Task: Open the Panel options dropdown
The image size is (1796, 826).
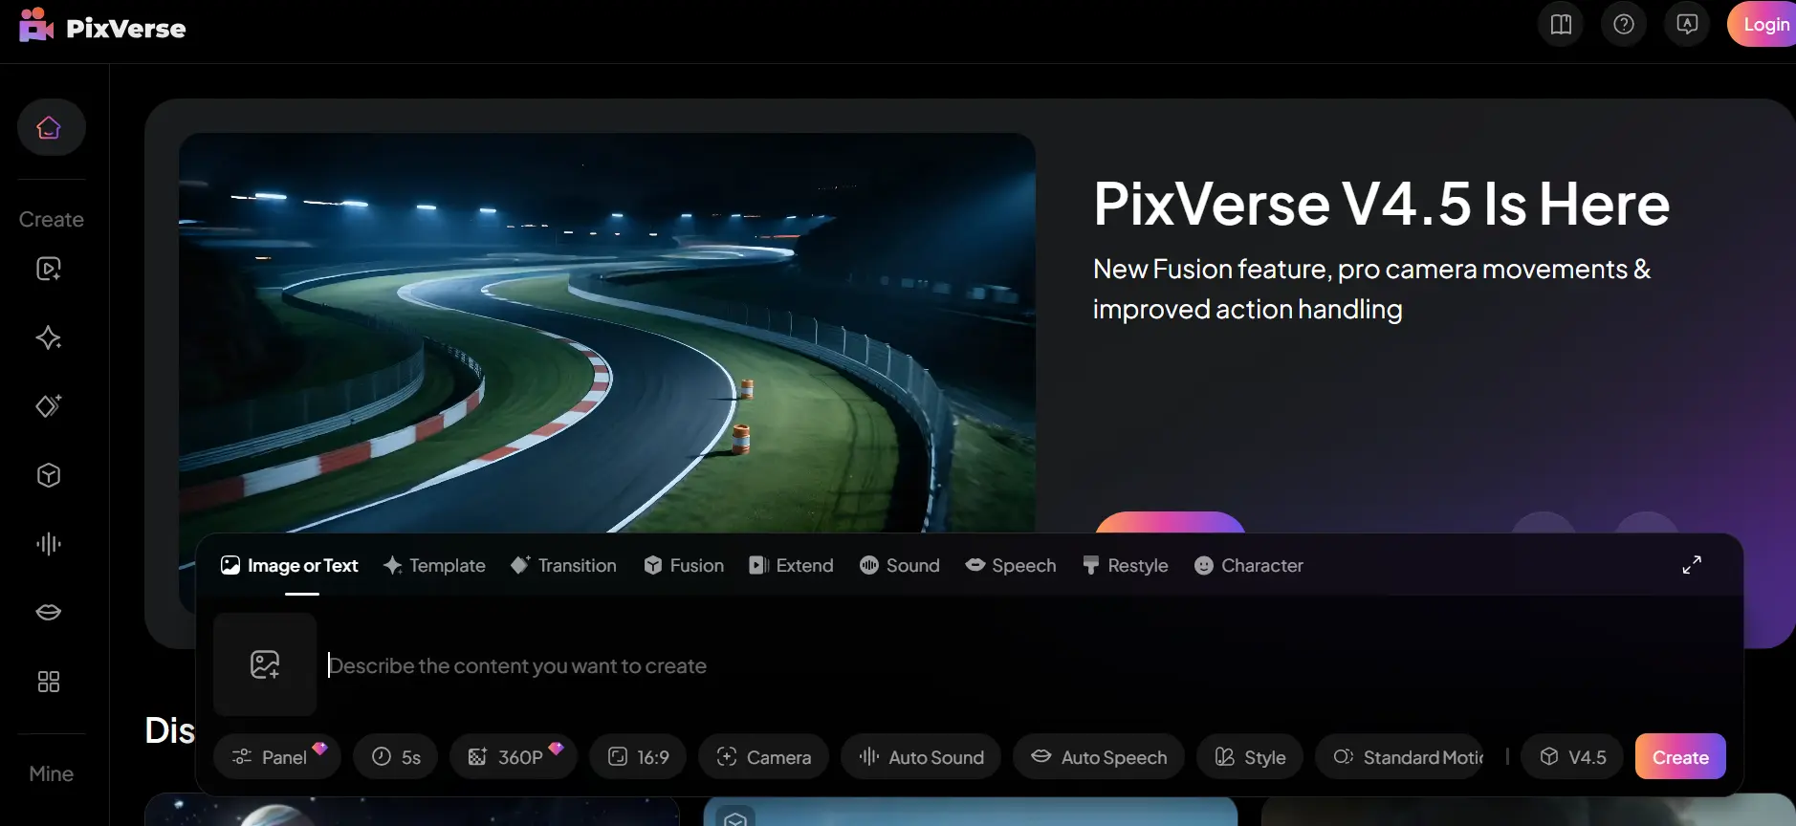Action: [x=276, y=756]
